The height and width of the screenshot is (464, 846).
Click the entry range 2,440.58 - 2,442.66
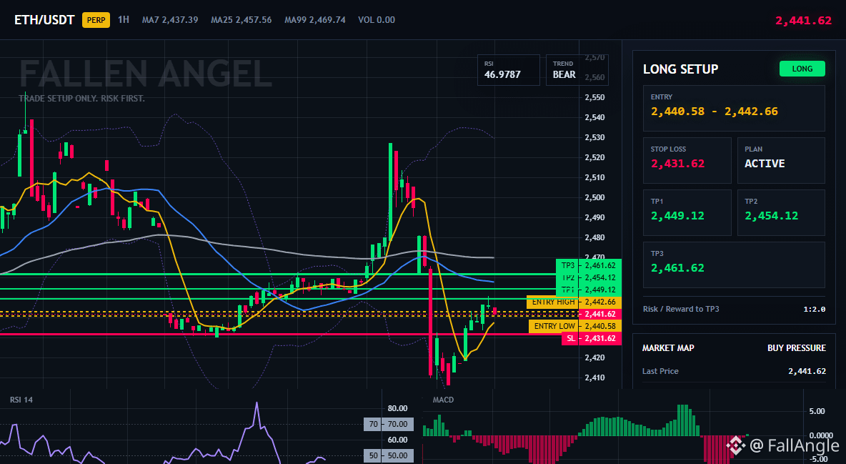(x=715, y=112)
